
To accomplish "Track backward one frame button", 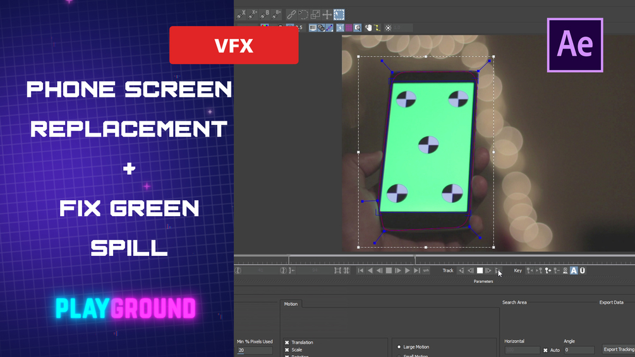I will (471, 270).
